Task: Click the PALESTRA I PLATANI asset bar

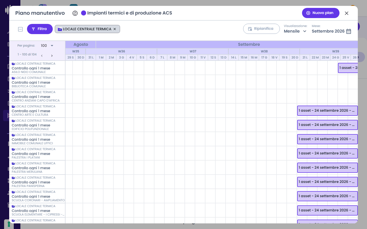Action: pos(327,153)
